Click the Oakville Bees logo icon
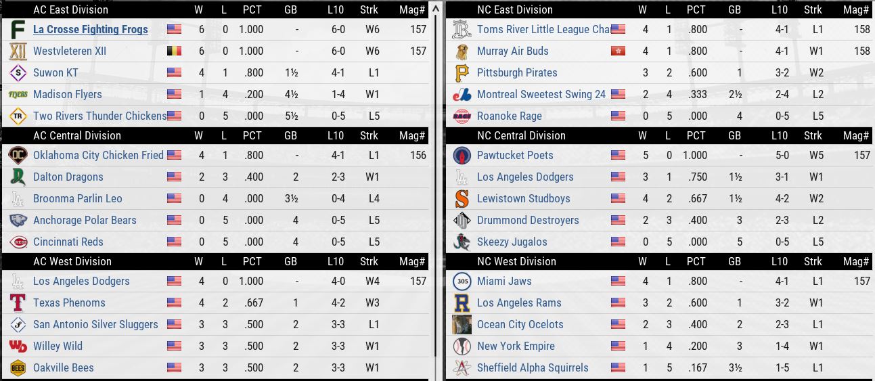This screenshot has width=875, height=381. [18, 367]
